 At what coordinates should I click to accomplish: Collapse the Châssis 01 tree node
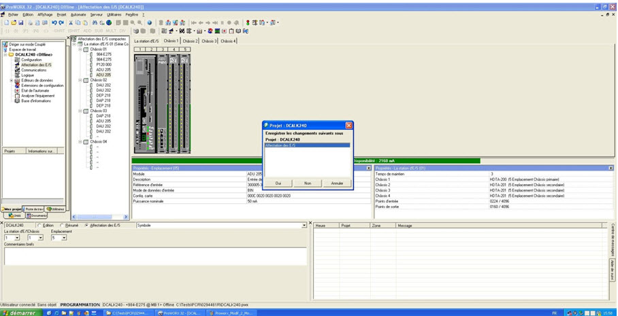80,50
